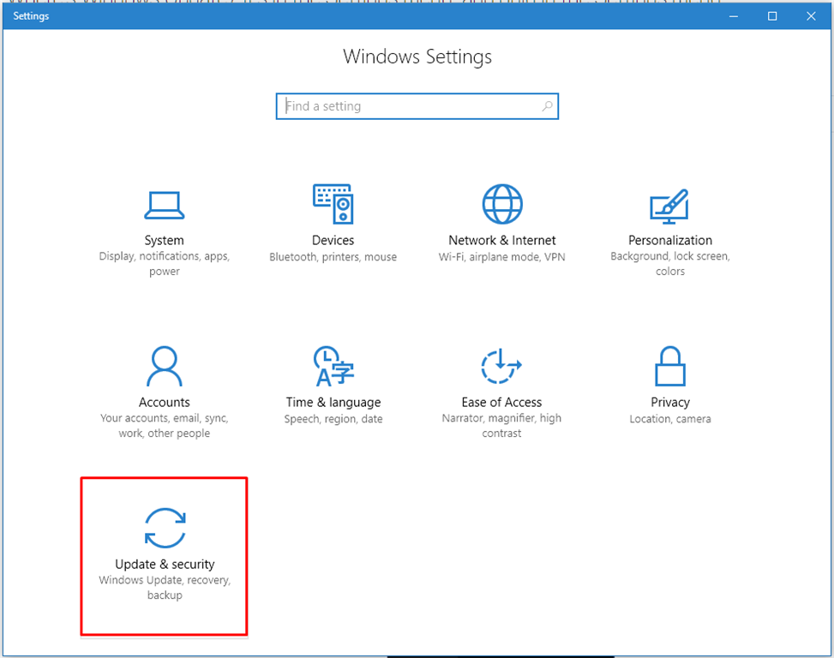Focus the Find a setting search box

point(417,106)
